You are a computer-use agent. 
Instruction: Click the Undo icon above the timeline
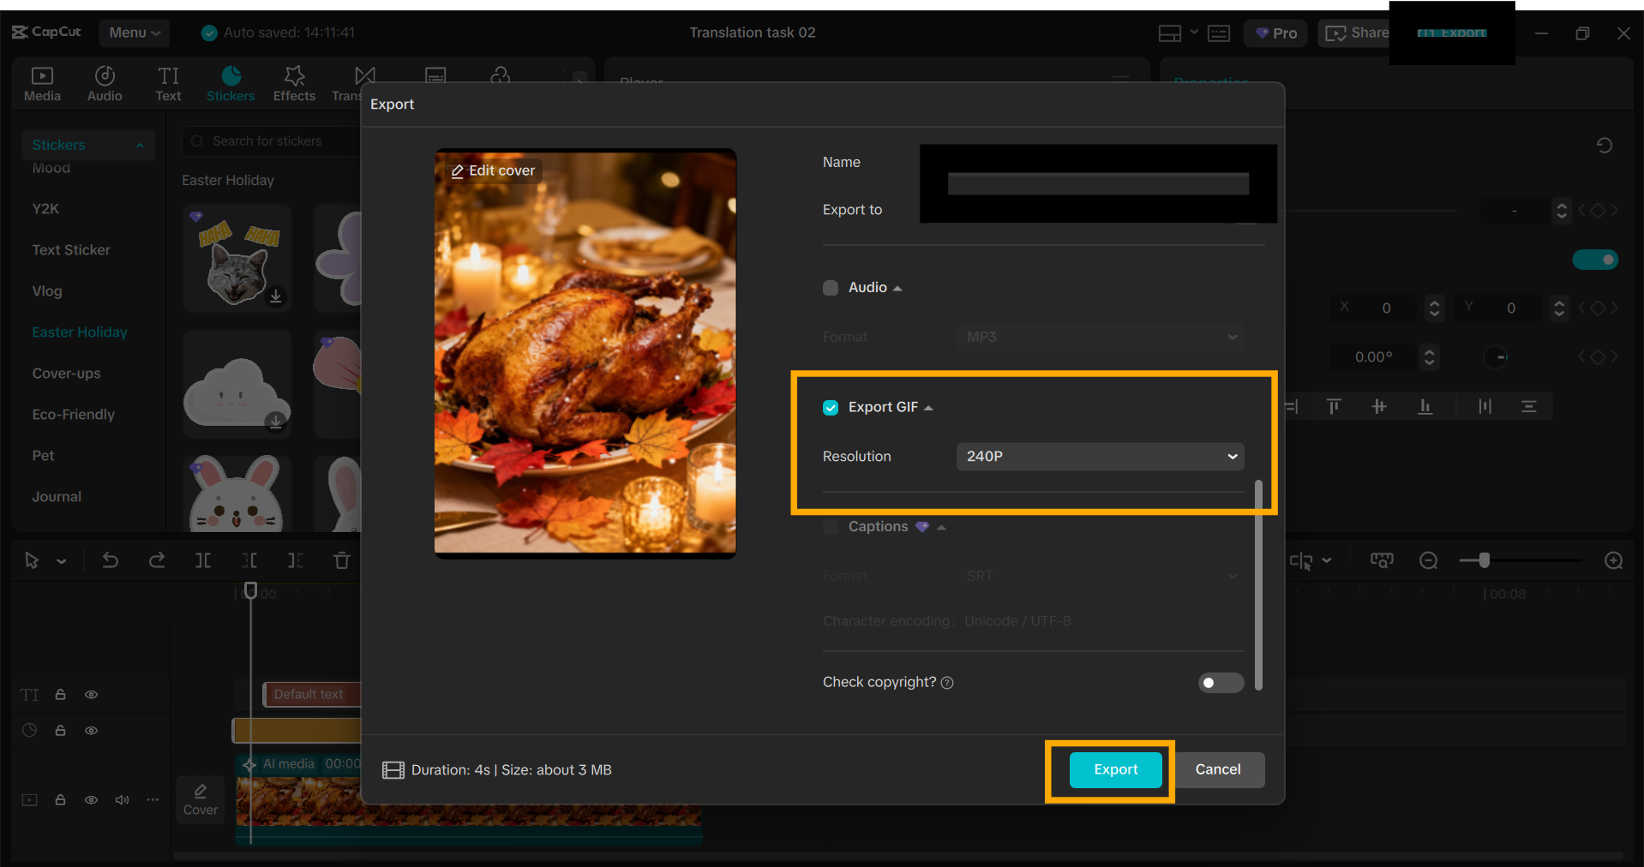pos(111,560)
